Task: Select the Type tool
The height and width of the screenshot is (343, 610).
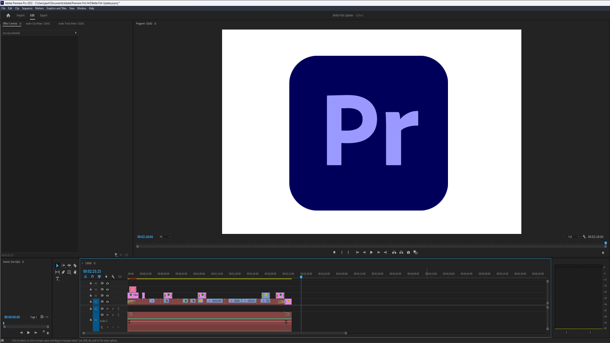Action: [57, 279]
